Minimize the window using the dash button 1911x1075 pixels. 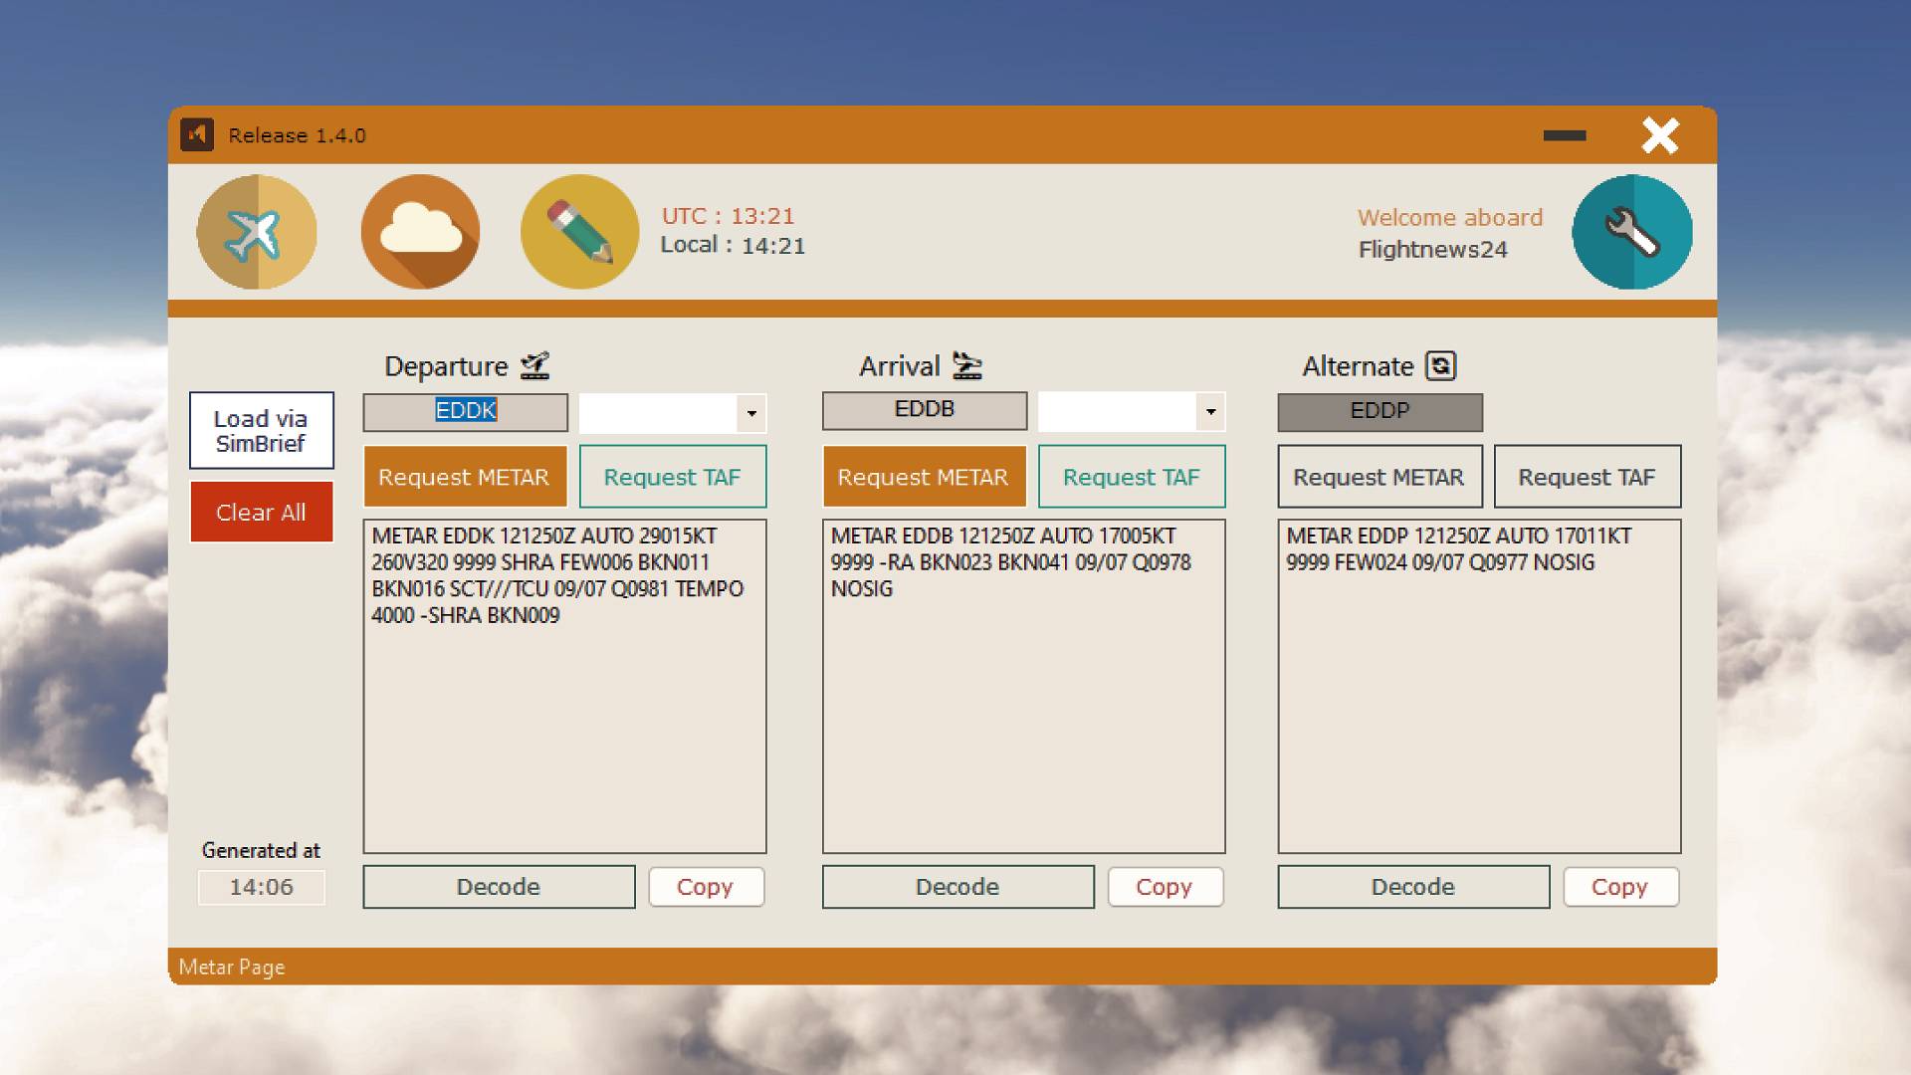[1565, 135]
